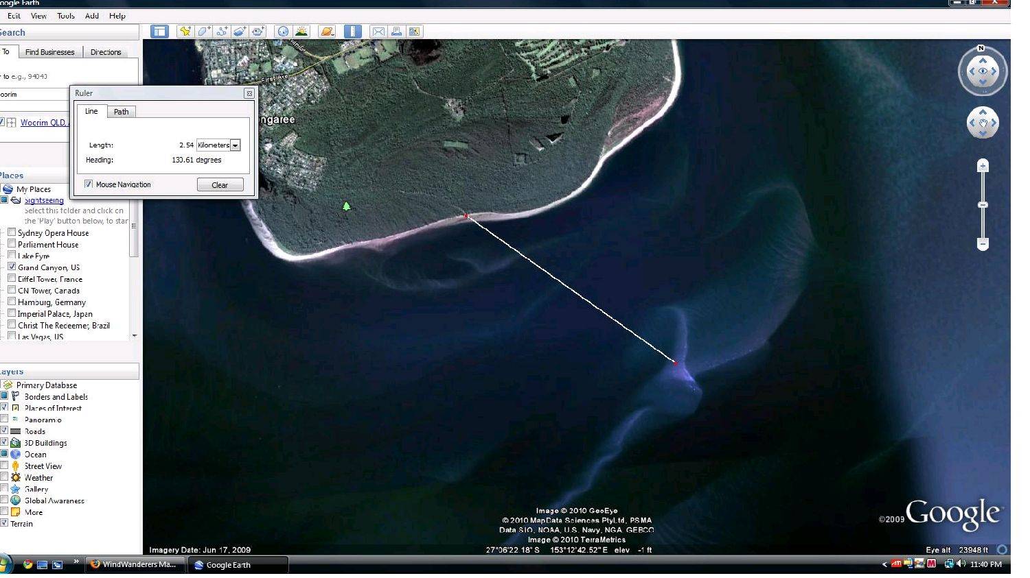Image resolution: width=1030 pixels, height=578 pixels.
Task: Enable the Street View layer checkbox
Action: click(x=4, y=466)
